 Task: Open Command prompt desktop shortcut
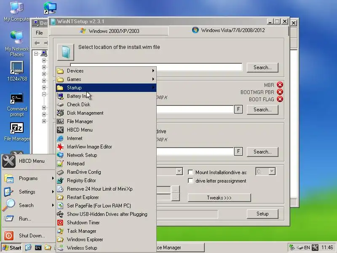point(17,105)
